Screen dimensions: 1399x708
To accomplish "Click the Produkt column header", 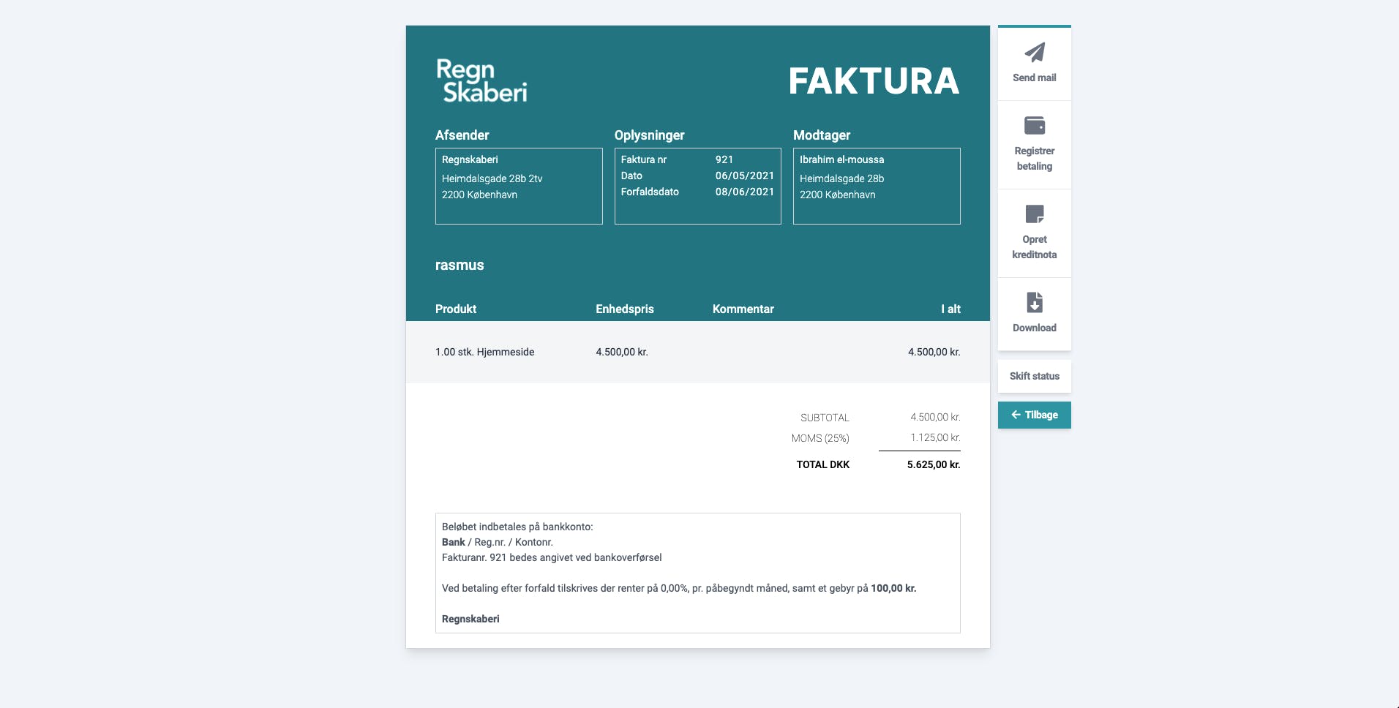I will coord(456,309).
